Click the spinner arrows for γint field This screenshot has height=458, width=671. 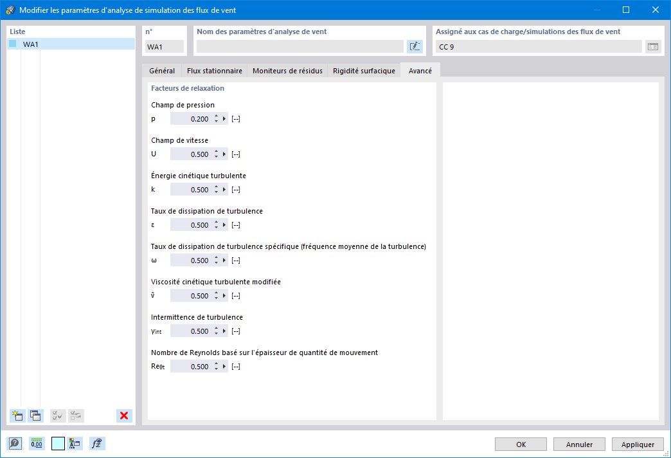click(x=217, y=331)
